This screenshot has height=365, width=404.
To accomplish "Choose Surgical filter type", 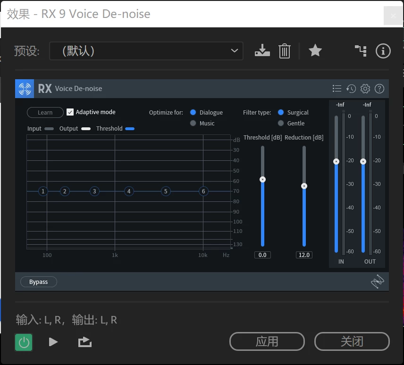I will (x=281, y=112).
